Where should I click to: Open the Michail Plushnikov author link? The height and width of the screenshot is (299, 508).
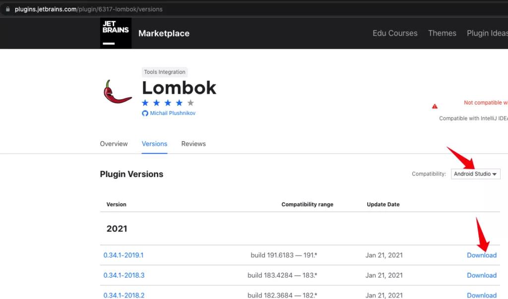[x=173, y=113]
